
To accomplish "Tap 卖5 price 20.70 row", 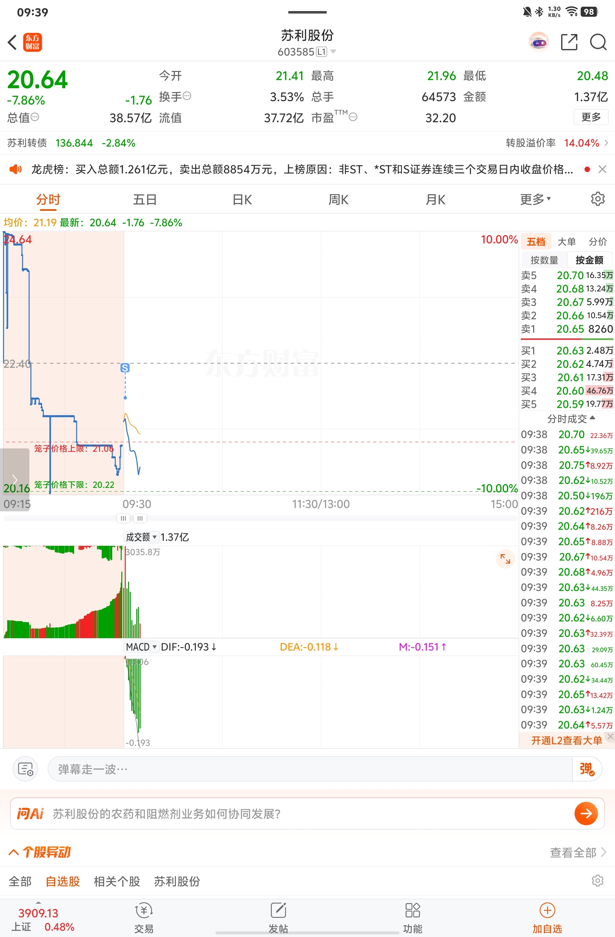I will pos(567,275).
